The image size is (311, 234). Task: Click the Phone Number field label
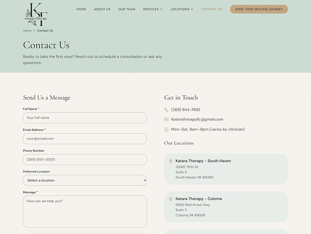coord(34,150)
